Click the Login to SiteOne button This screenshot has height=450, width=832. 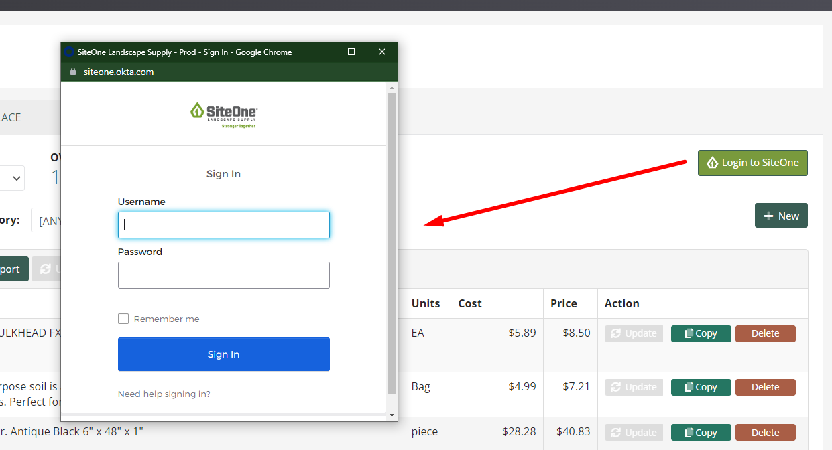[x=753, y=163]
